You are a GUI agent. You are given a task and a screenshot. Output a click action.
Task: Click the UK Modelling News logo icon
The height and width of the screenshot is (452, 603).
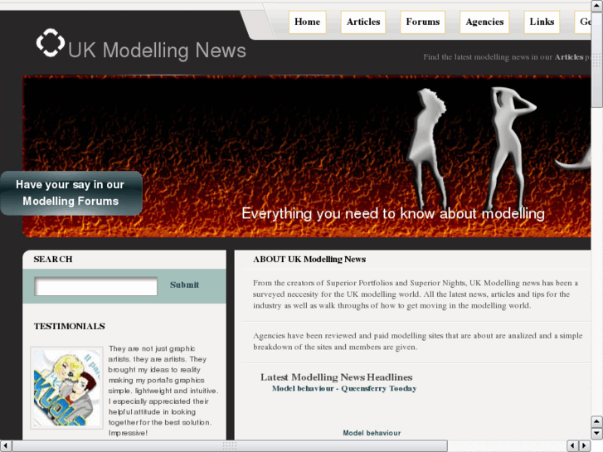[51, 42]
